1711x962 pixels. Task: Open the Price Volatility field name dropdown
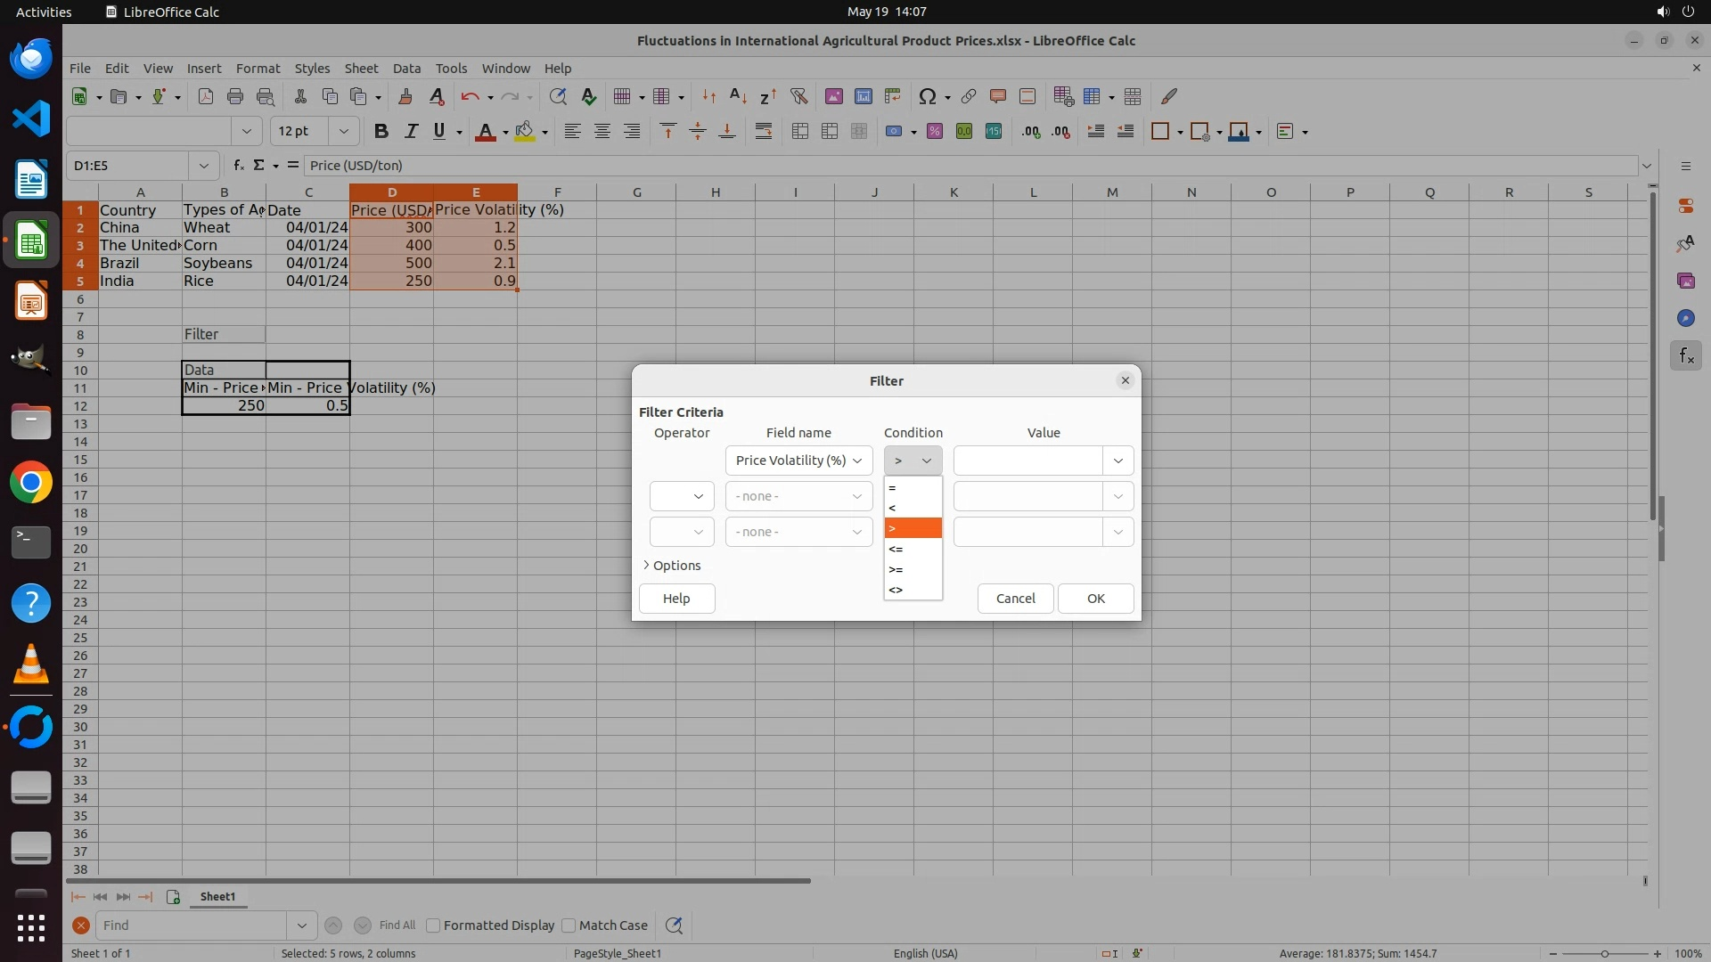click(x=798, y=461)
